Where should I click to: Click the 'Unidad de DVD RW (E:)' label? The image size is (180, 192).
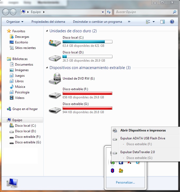click(x=79, y=79)
